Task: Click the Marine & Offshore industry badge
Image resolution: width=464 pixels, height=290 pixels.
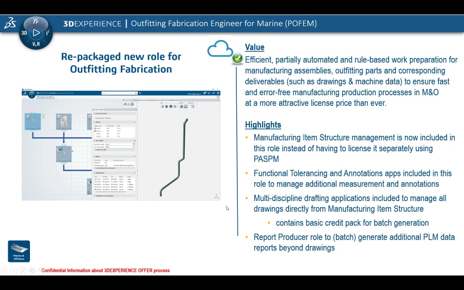Action: click(19, 251)
